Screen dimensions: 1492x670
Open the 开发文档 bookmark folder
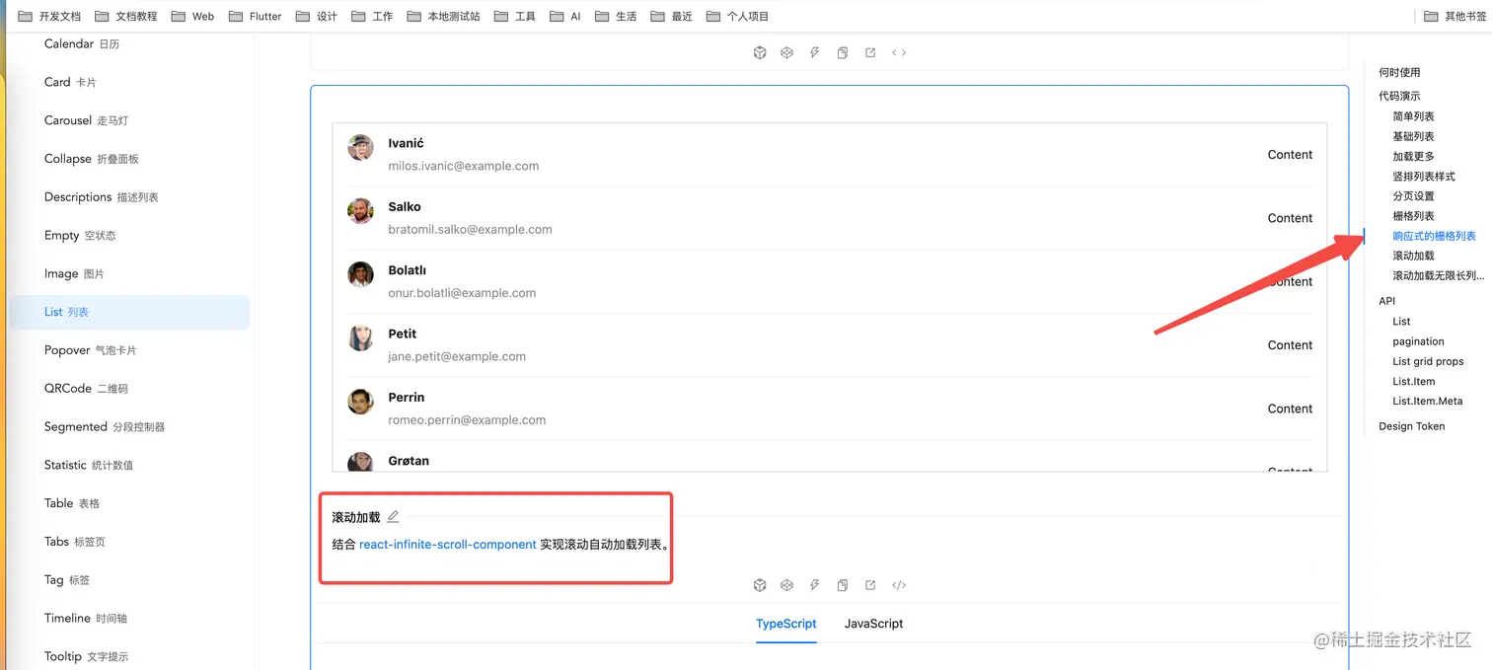50,17
